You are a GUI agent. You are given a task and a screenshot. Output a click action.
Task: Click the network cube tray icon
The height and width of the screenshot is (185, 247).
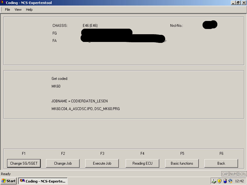click(x=230, y=181)
